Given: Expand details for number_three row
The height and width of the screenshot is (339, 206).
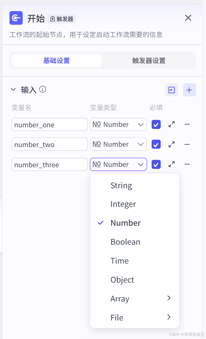Looking at the screenshot, I should (x=172, y=164).
